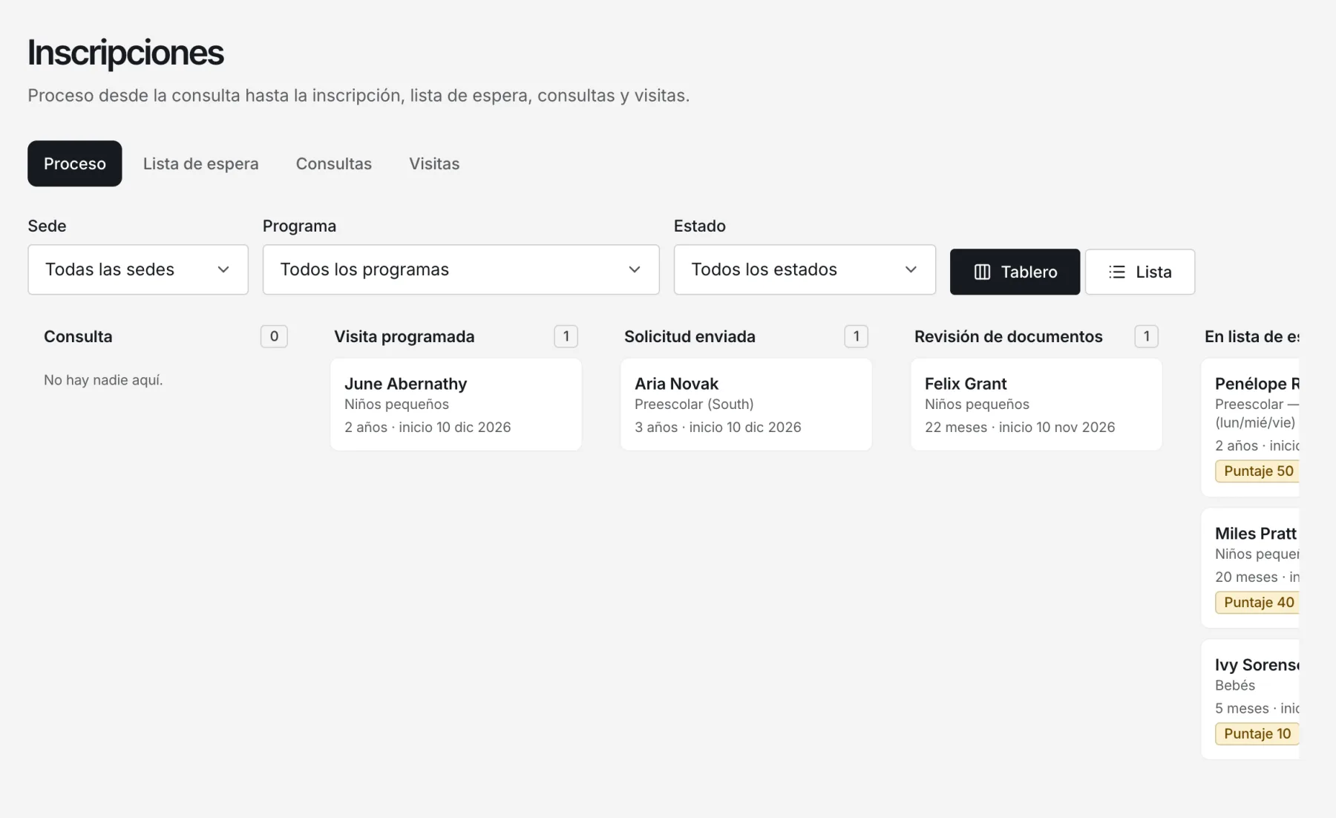Viewport: 1336px width, 818px height.
Task: Click '22 meses · inicio 10 nov 2026'
Action: pyautogui.click(x=1020, y=427)
